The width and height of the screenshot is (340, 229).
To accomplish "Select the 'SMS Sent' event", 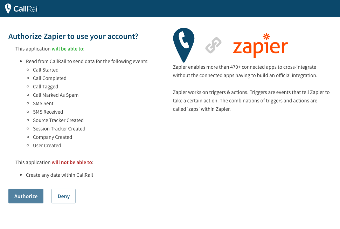I will [x=43, y=103].
